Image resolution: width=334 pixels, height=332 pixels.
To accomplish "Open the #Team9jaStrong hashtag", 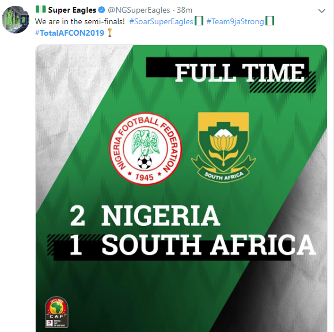I will tap(235, 21).
